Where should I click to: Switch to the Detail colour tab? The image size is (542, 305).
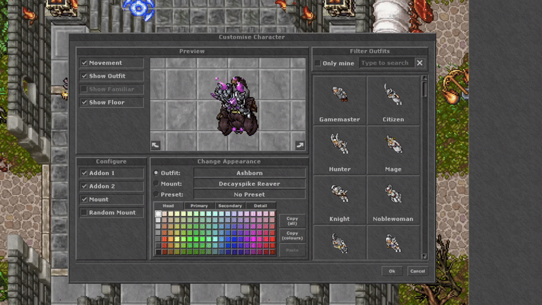coord(260,206)
